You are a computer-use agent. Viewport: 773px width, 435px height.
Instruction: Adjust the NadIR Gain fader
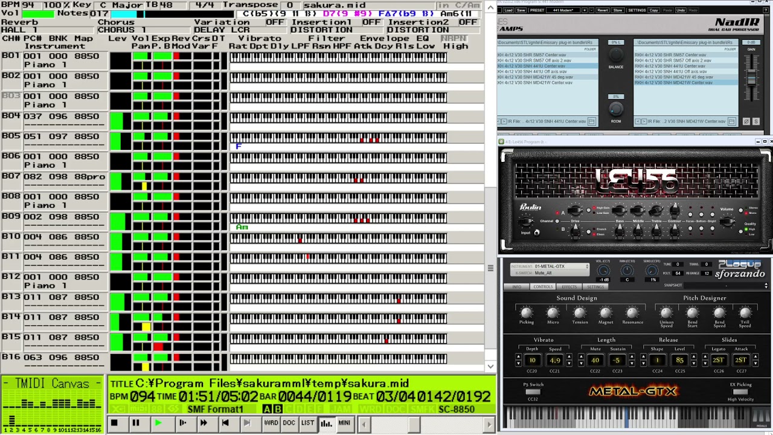click(x=752, y=77)
